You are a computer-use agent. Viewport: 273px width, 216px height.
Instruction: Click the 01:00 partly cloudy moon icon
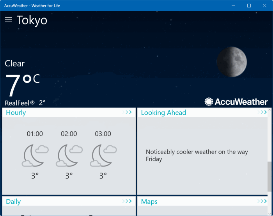click(x=35, y=155)
